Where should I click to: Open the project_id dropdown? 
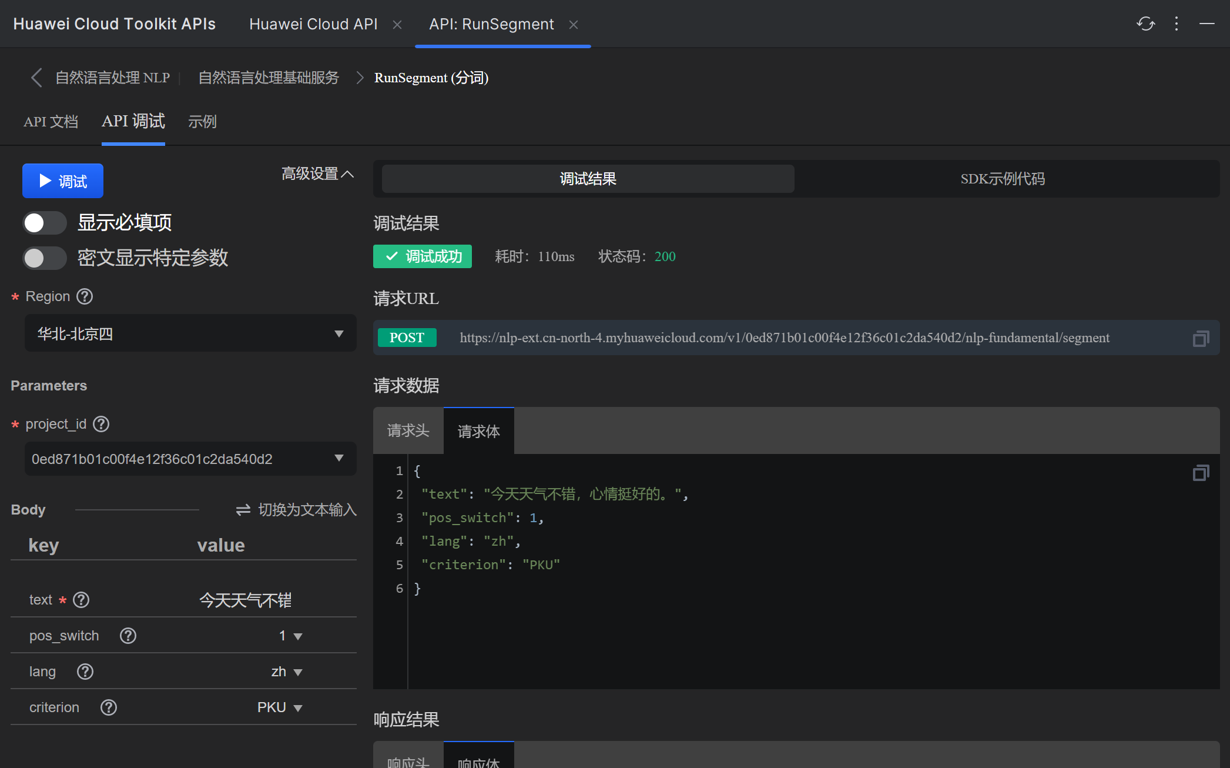(x=190, y=459)
